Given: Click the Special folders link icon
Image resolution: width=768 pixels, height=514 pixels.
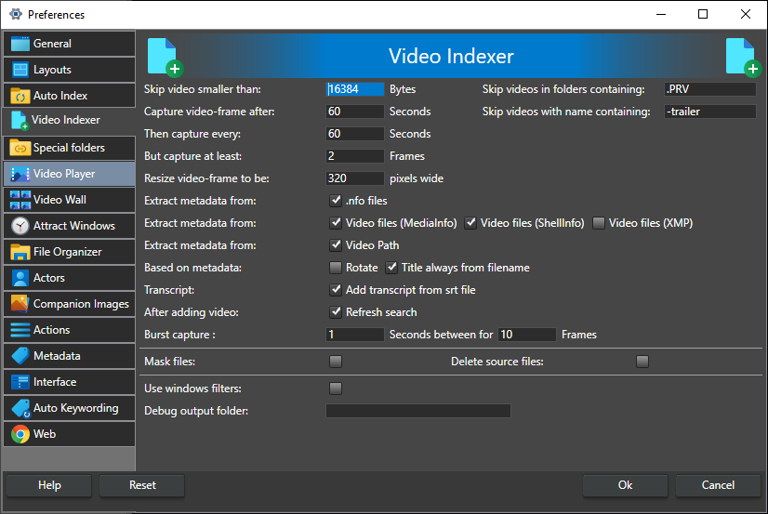Looking at the screenshot, I should [x=20, y=148].
